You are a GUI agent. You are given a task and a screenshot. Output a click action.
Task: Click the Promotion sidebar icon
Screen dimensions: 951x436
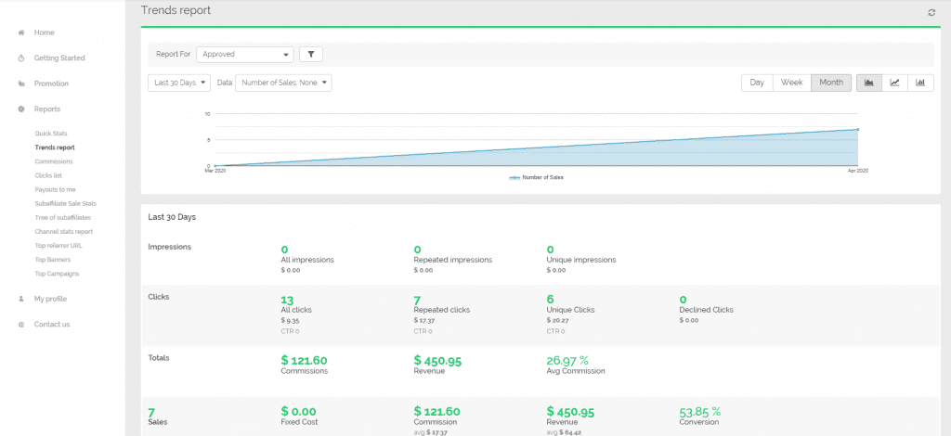click(x=21, y=83)
